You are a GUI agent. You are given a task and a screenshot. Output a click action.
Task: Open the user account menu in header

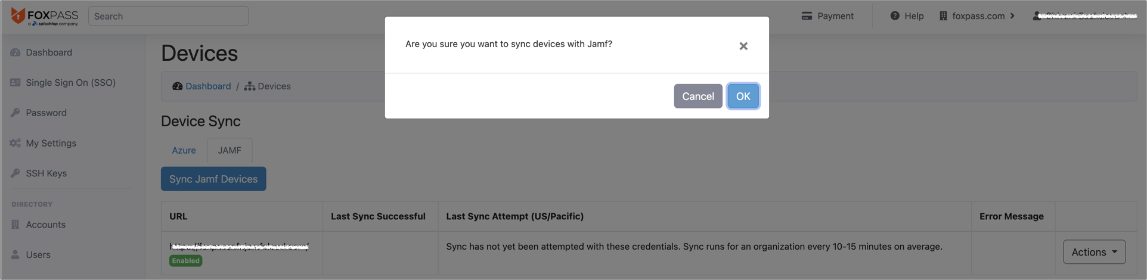tap(1085, 16)
